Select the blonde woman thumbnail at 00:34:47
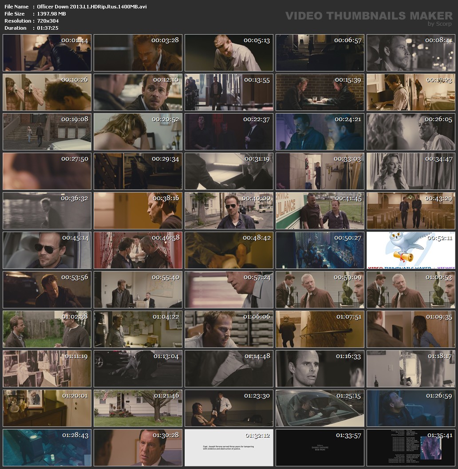Viewport: 458px width, 469px height. point(411,171)
